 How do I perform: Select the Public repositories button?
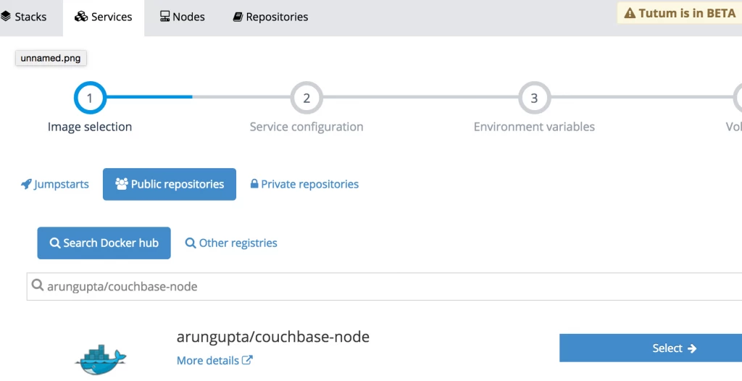[170, 184]
